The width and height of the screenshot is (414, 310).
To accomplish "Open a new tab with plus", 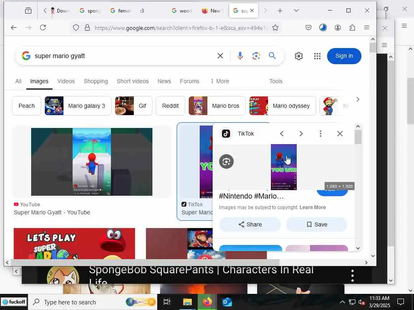I will click(x=280, y=10).
